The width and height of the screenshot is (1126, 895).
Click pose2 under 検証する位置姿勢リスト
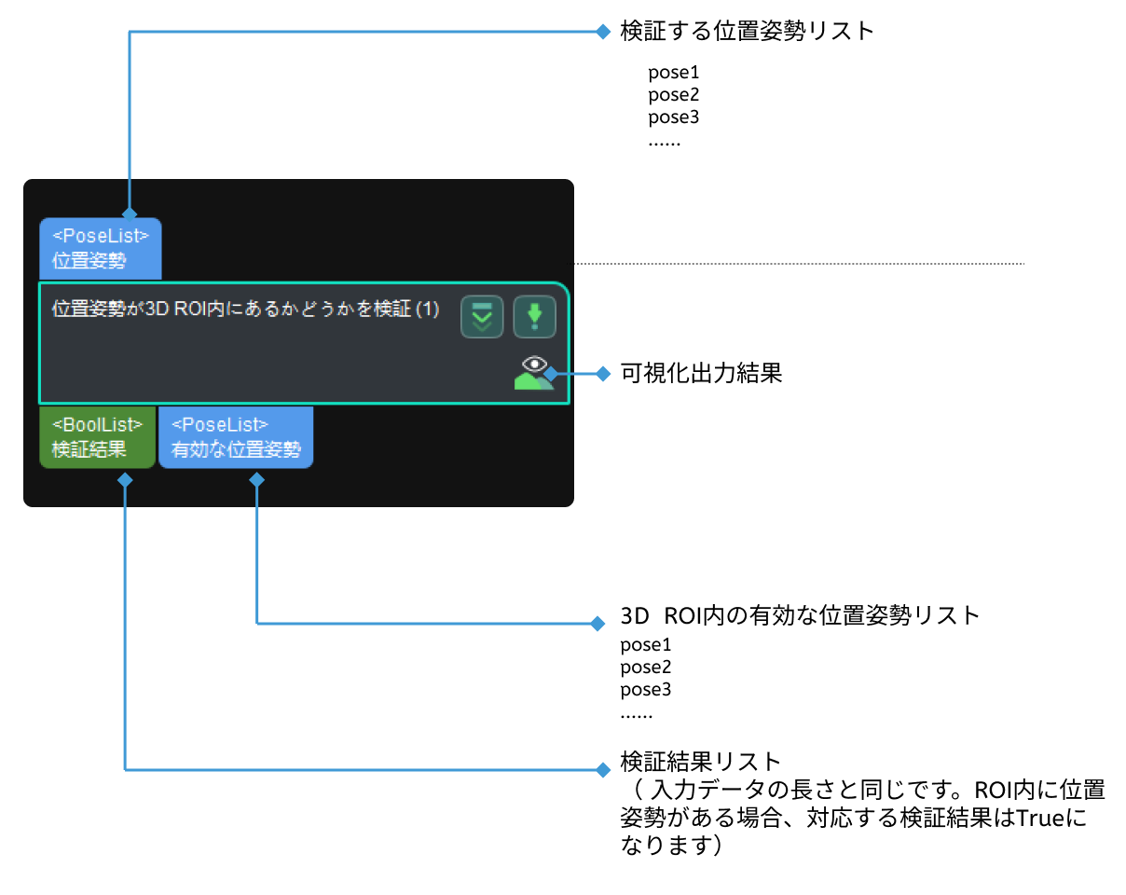[x=674, y=95]
